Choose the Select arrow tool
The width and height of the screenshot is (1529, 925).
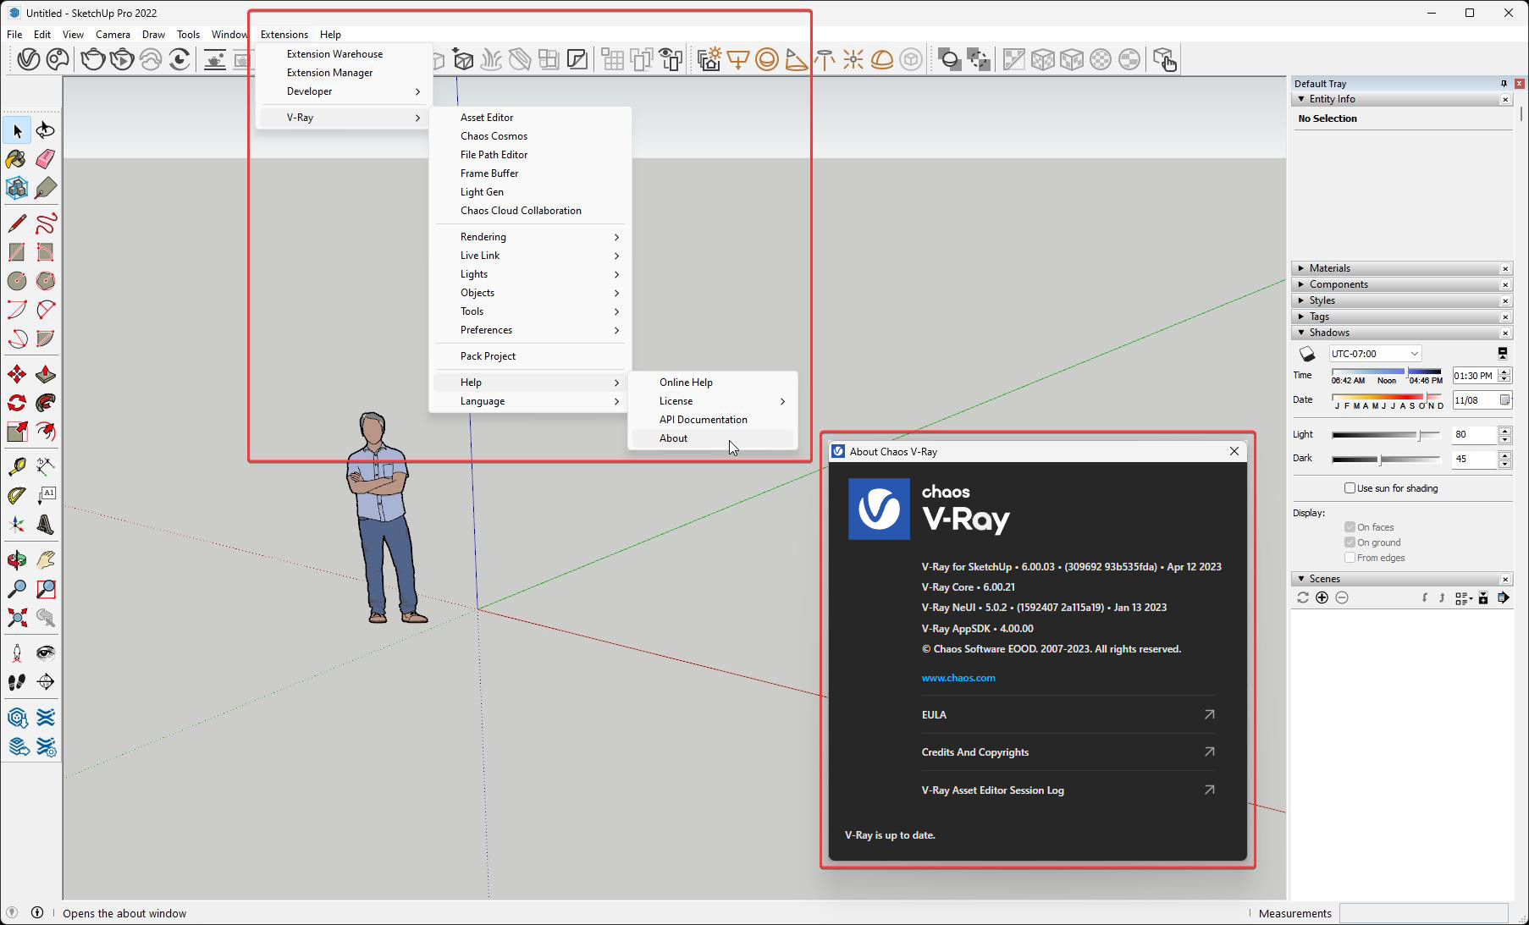[17, 130]
